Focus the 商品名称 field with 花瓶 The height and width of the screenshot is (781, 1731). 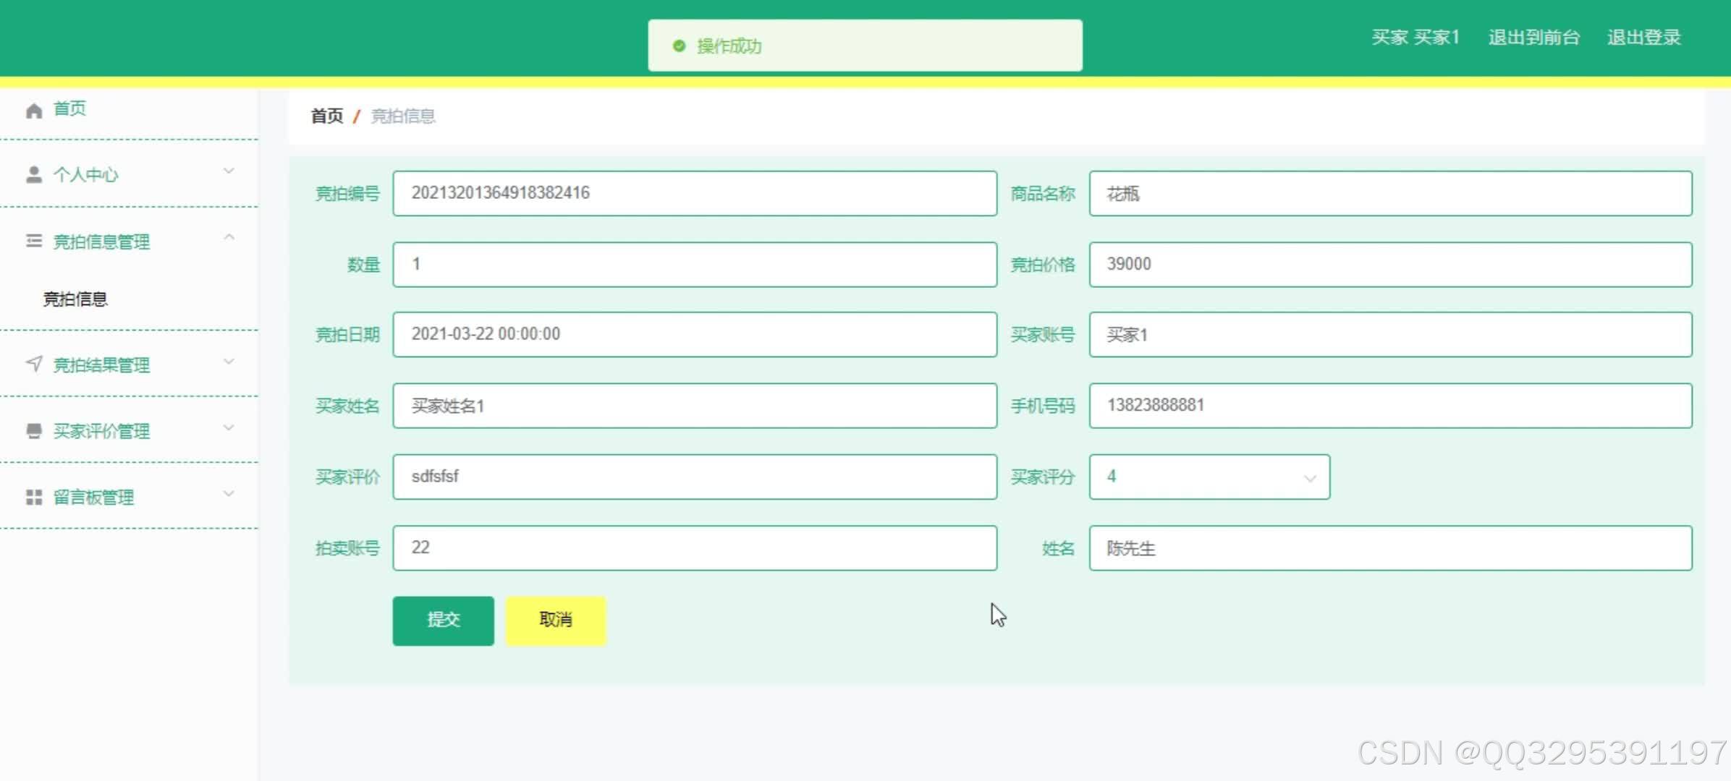[1390, 193]
